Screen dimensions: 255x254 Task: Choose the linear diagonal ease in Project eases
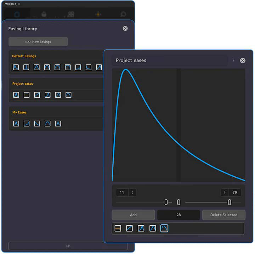point(37,95)
